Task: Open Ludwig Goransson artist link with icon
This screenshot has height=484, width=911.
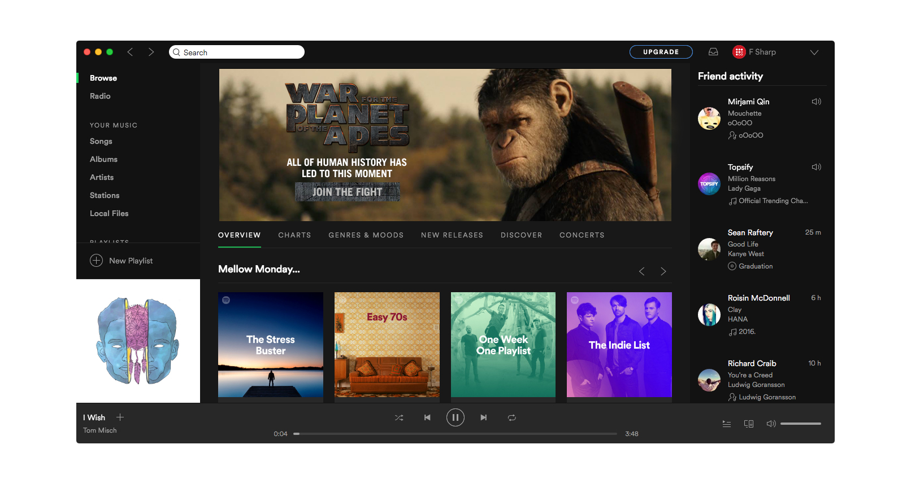Action: coord(762,397)
